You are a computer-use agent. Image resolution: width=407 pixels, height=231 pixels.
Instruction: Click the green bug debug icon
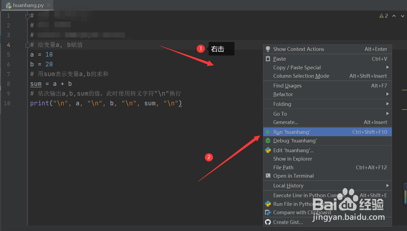tap(268, 141)
